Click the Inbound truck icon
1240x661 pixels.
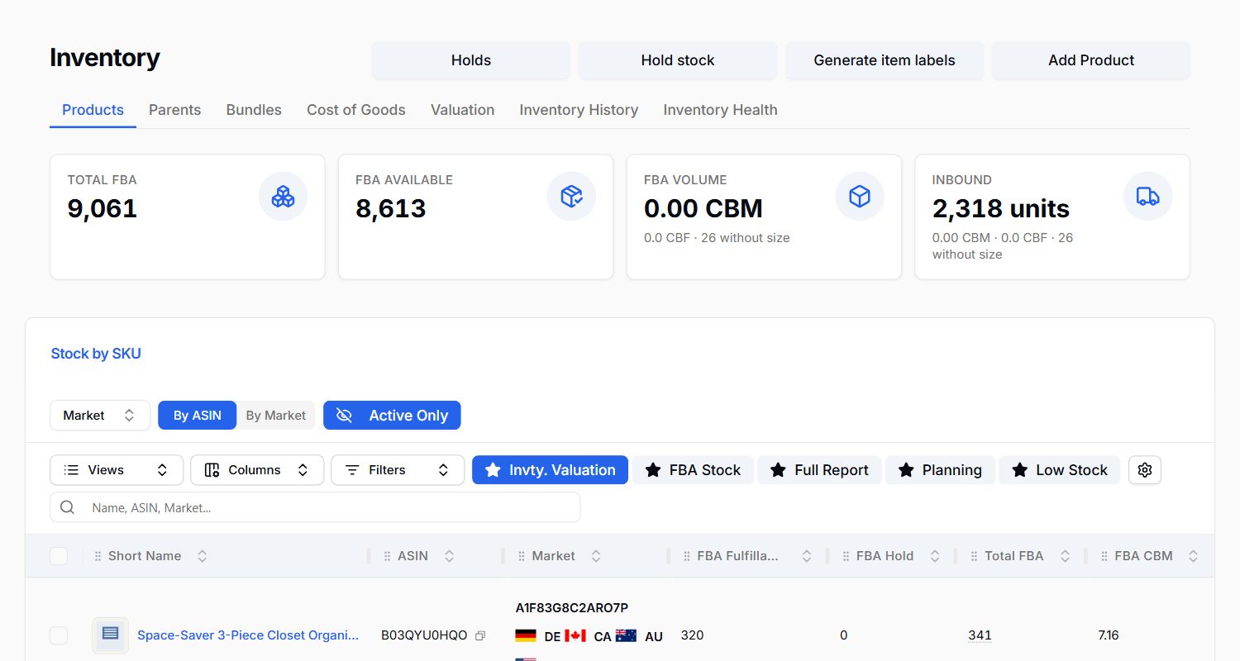1147,197
